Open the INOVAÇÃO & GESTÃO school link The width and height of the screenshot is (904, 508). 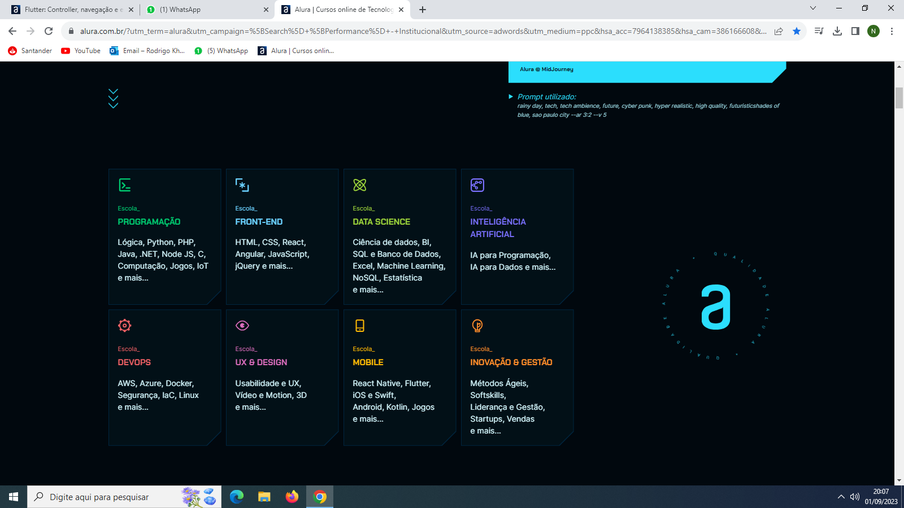coord(511,362)
